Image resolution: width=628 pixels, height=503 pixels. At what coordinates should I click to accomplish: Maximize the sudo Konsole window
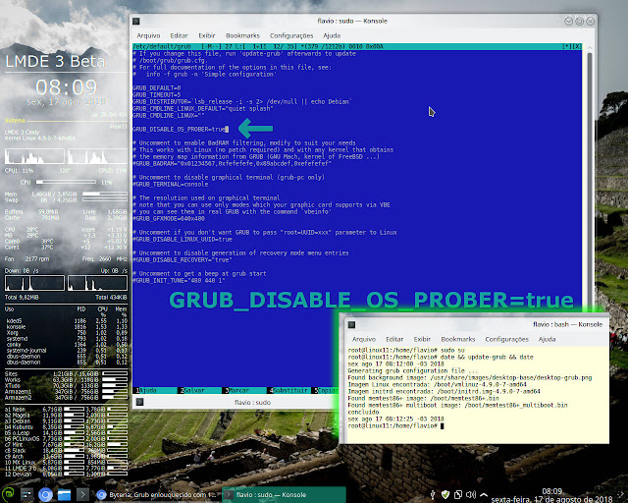(x=579, y=21)
